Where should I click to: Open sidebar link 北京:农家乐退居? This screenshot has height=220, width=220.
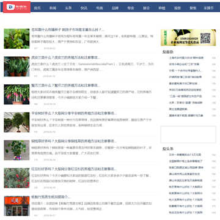pos(186,103)
